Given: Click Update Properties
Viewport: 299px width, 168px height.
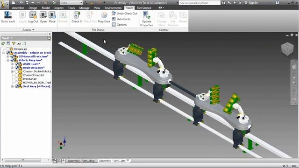Looking at the screenshot, I should [146, 19].
